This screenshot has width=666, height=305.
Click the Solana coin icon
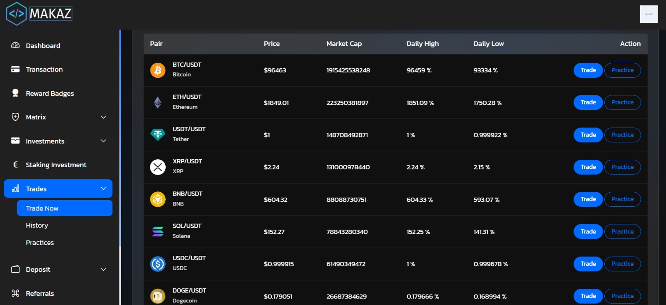(158, 232)
